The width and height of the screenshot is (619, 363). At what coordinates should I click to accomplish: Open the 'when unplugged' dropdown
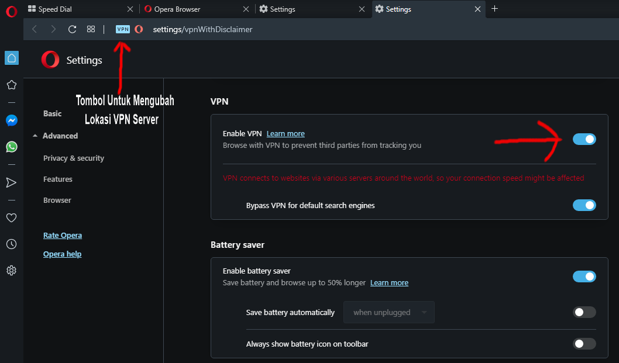(389, 312)
